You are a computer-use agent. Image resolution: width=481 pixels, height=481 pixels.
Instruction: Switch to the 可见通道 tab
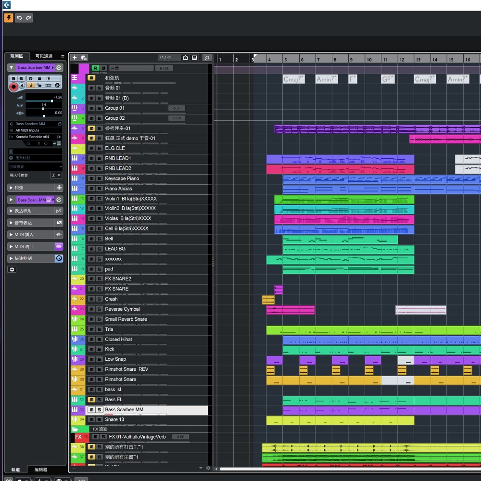(44, 56)
